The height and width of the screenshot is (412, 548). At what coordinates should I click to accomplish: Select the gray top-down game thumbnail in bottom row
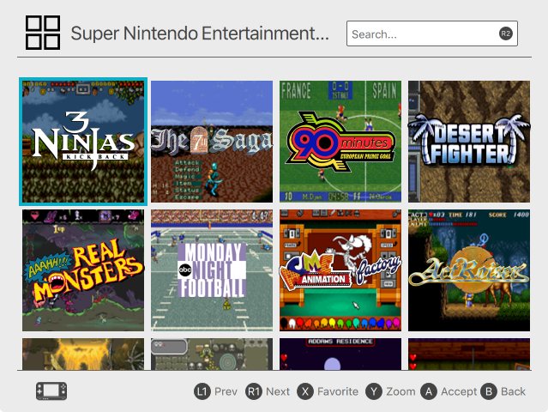tap(212, 354)
